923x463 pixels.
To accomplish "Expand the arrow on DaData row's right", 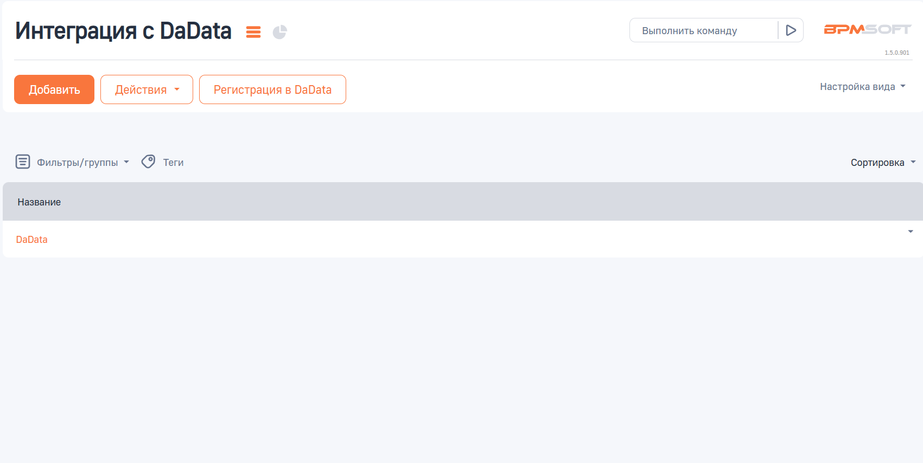I will (x=911, y=232).
